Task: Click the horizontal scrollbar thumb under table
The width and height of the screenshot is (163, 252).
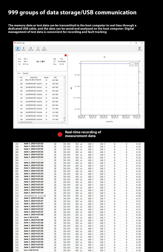Action: pyautogui.click(x=26, y=122)
